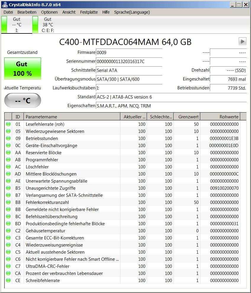251x293 pixels.
Task: Click the Firmware field showing 0009
Action: (x=129, y=52)
